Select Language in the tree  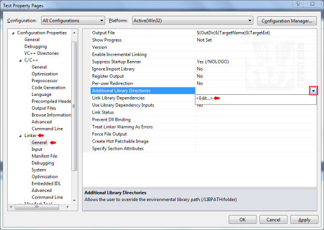pos(41,94)
